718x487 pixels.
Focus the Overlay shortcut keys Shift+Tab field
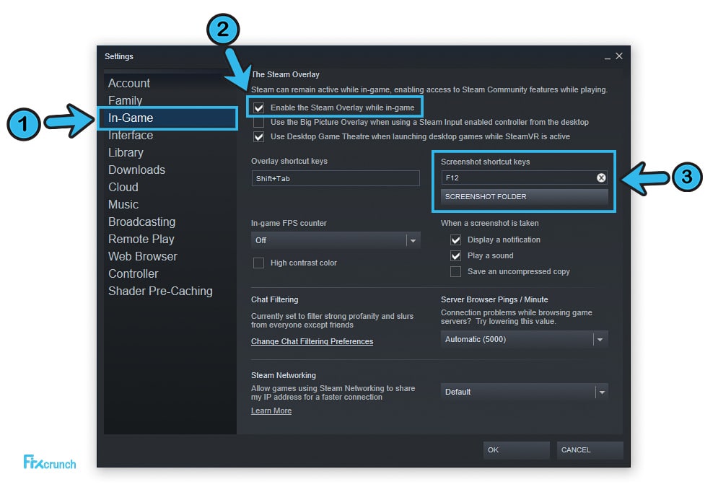336,178
